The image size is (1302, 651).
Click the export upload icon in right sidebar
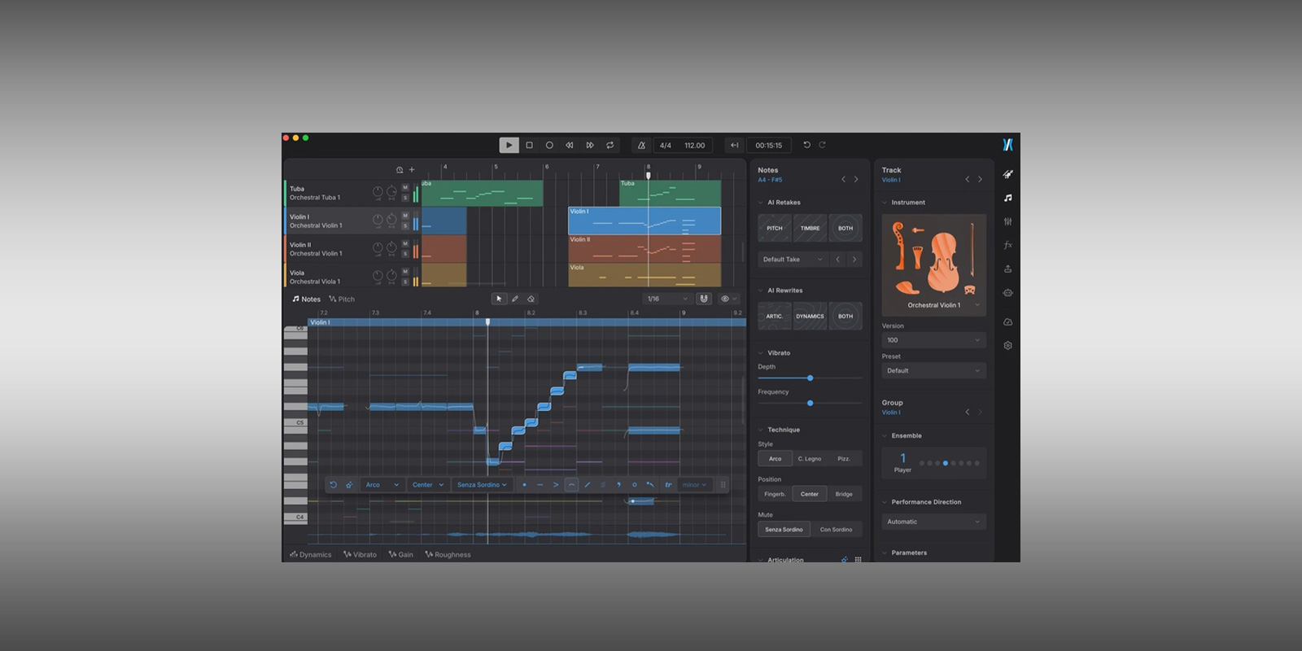pos(1007,269)
